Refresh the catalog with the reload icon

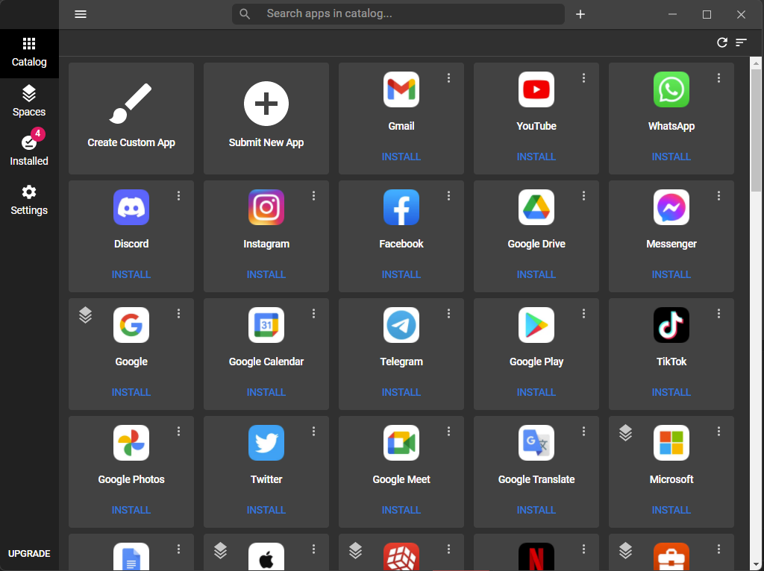click(722, 42)
